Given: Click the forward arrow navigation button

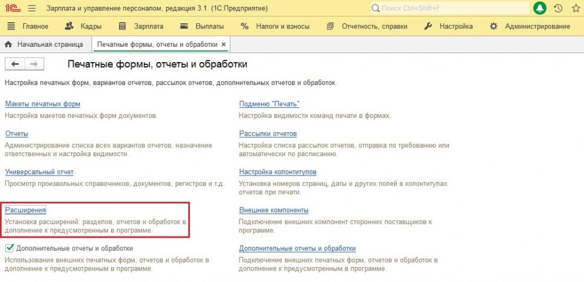Looking at the screenshot, I should coord(33,64).
